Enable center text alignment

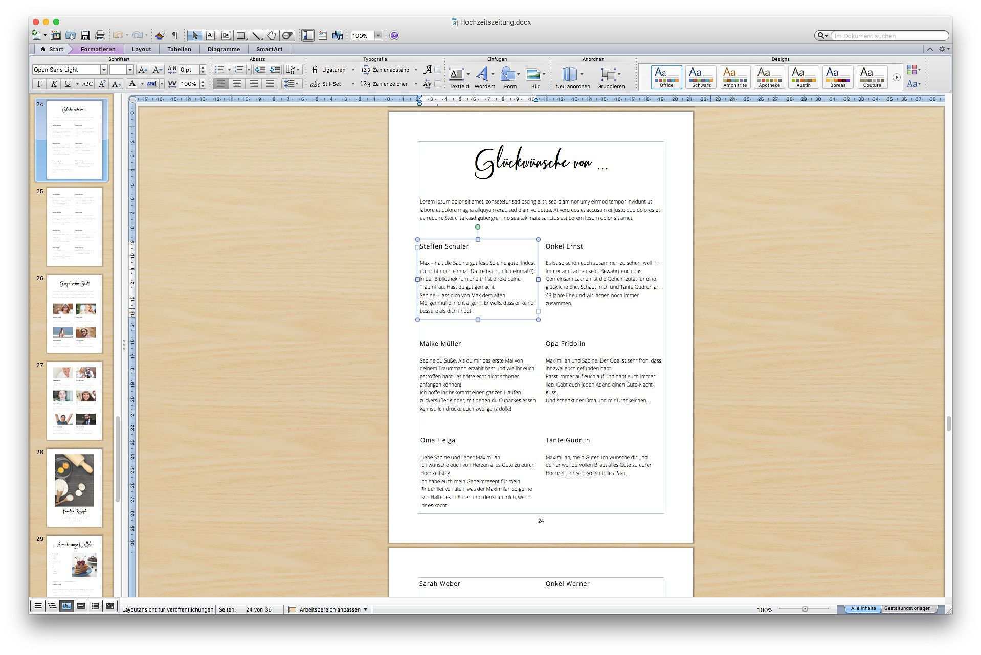coord(237,84)
